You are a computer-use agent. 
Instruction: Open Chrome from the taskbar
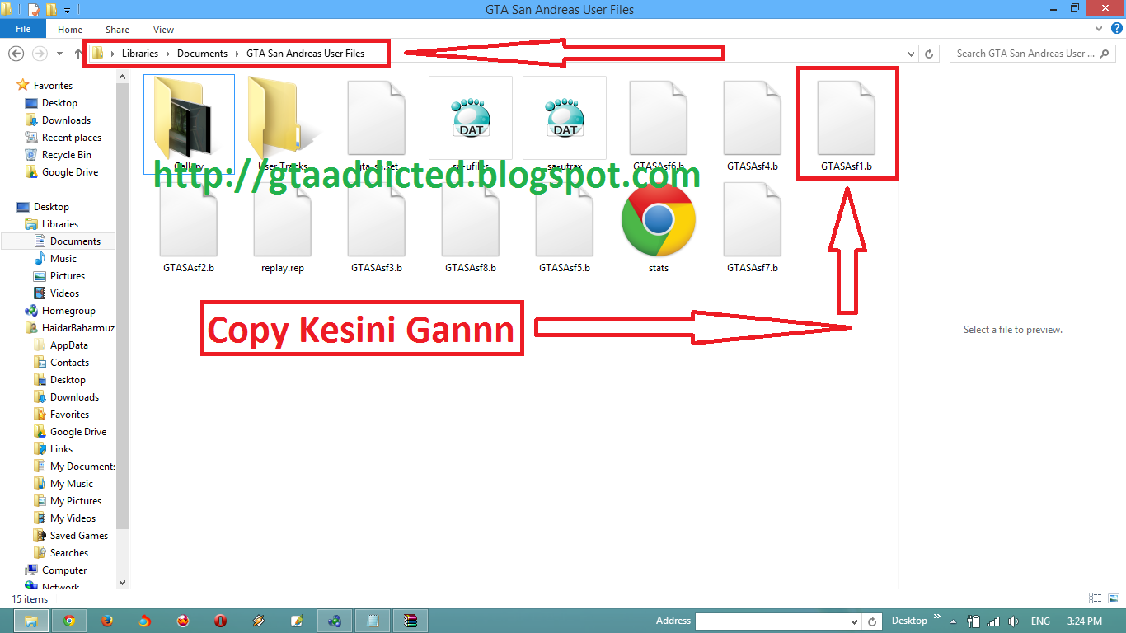point(69,621)
